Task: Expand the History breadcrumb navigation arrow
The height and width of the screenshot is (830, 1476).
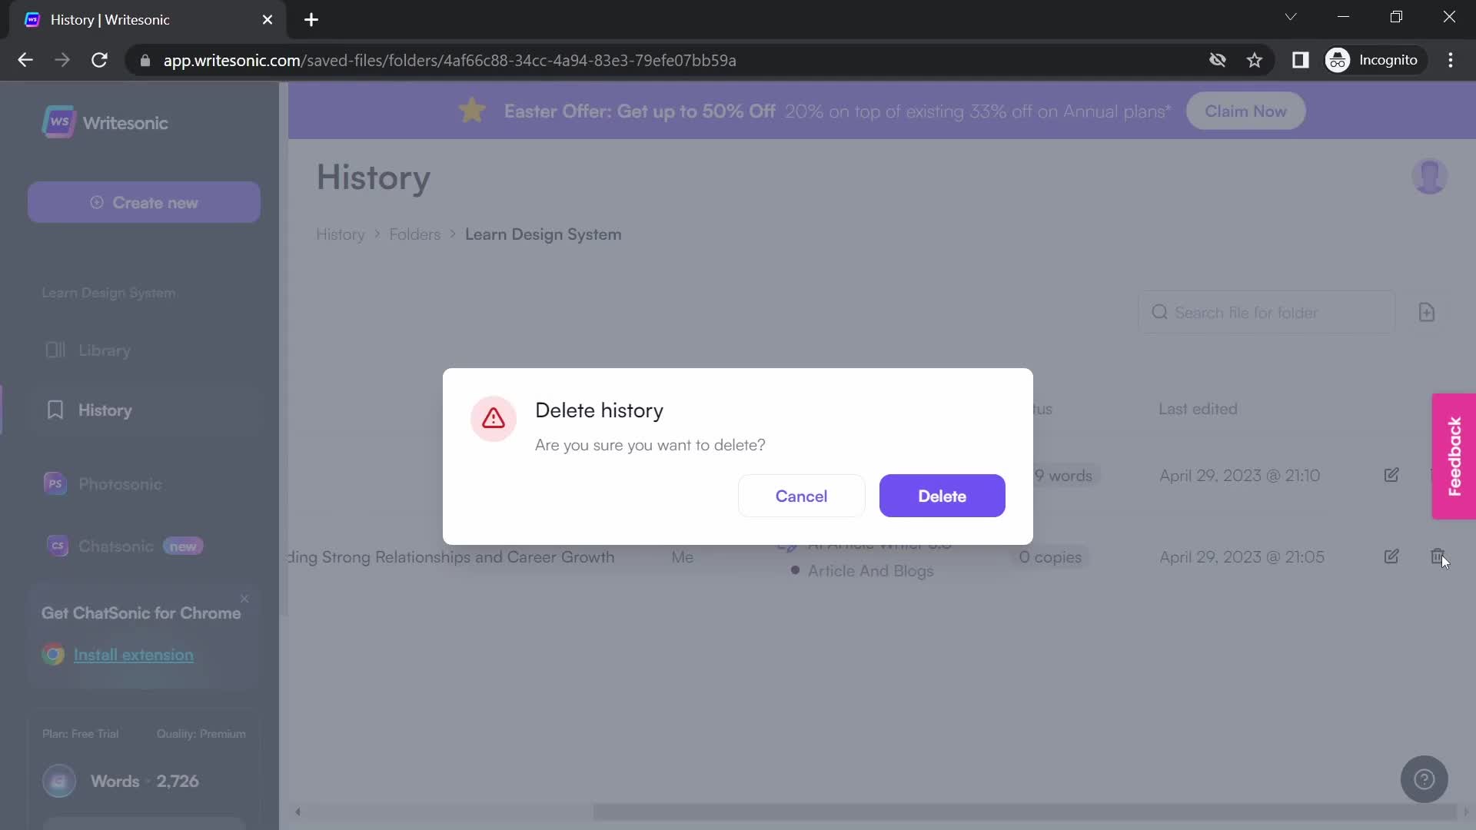Action: coord(376,234)
